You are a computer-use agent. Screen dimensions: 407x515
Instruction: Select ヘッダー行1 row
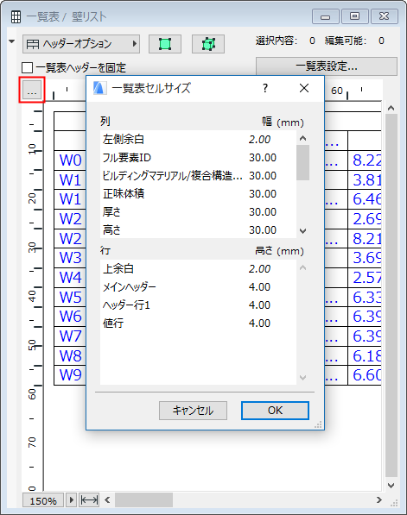pos(198,305)
